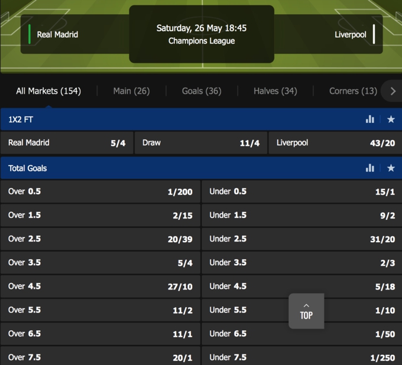Select Under 4.5 at 5/18
The image size is (402, 365).
point(301,286)
